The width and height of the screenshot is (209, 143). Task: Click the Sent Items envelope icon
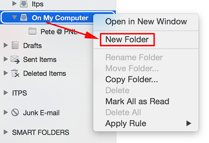click(15, 60)
